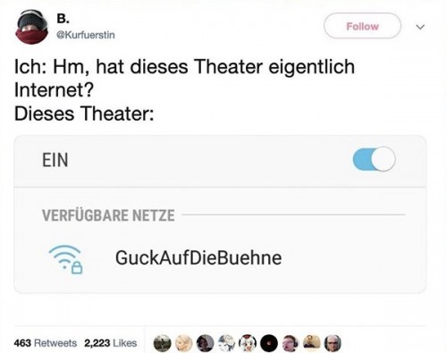View the 2,223 Likes list

pyautogui.click(x=111, y=343)
